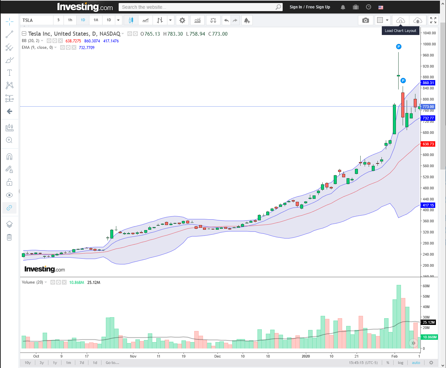
Task: Remove all drawings with trash icon
Action: click(9, 237)
